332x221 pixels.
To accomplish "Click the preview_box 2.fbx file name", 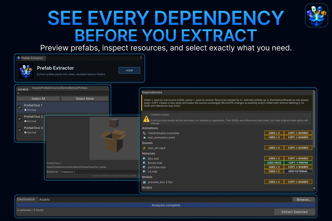I will point(160,182).
